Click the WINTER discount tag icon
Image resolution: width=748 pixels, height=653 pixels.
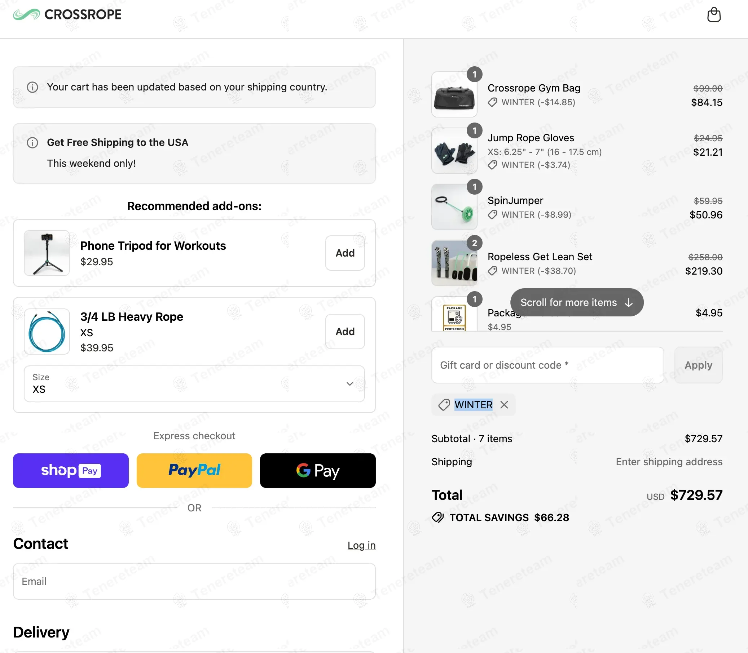click(x=444, y=405)
